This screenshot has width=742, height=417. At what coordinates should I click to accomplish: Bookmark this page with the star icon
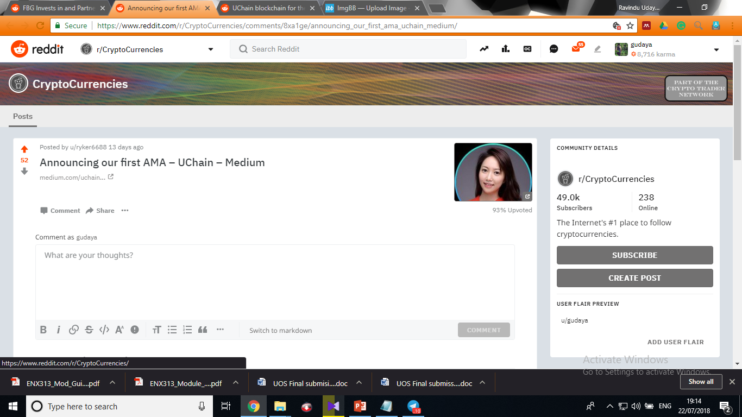630,26
